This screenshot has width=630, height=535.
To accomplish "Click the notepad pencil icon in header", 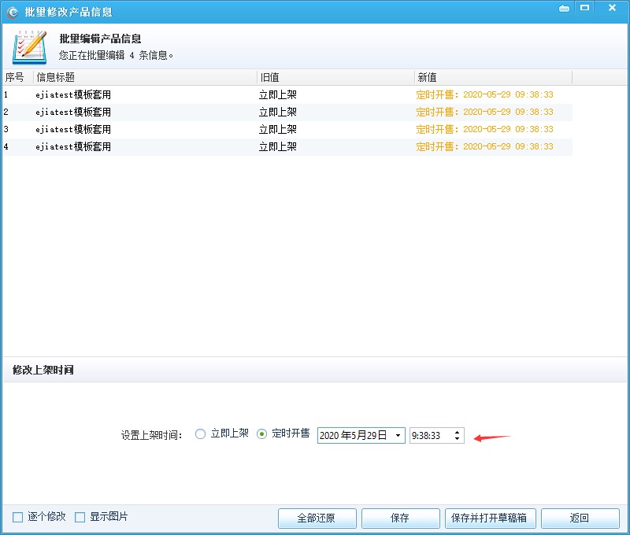I will 29,47.
